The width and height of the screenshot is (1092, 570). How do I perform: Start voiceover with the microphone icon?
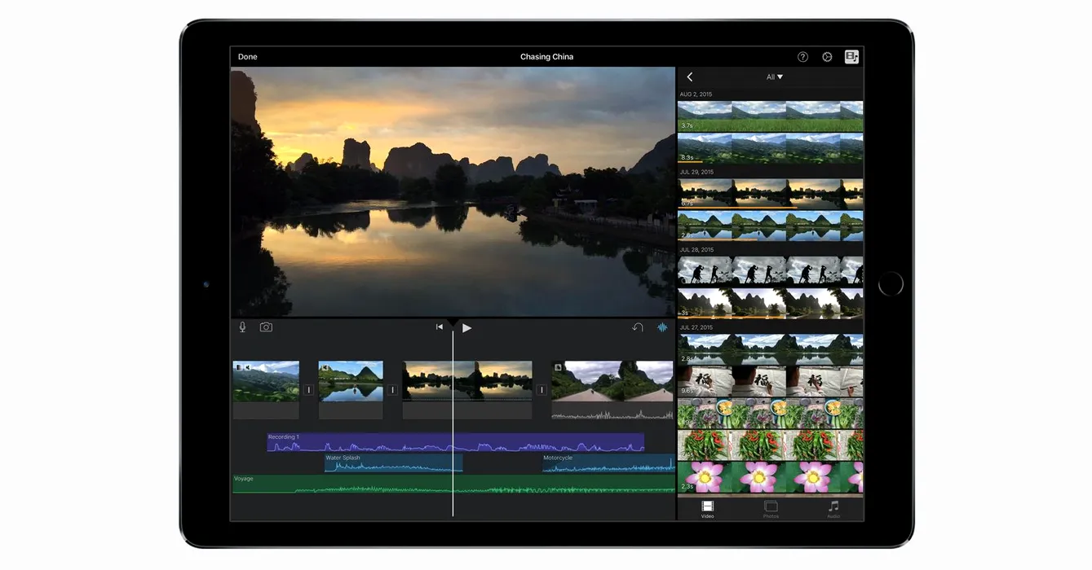(x=242, y=327)
